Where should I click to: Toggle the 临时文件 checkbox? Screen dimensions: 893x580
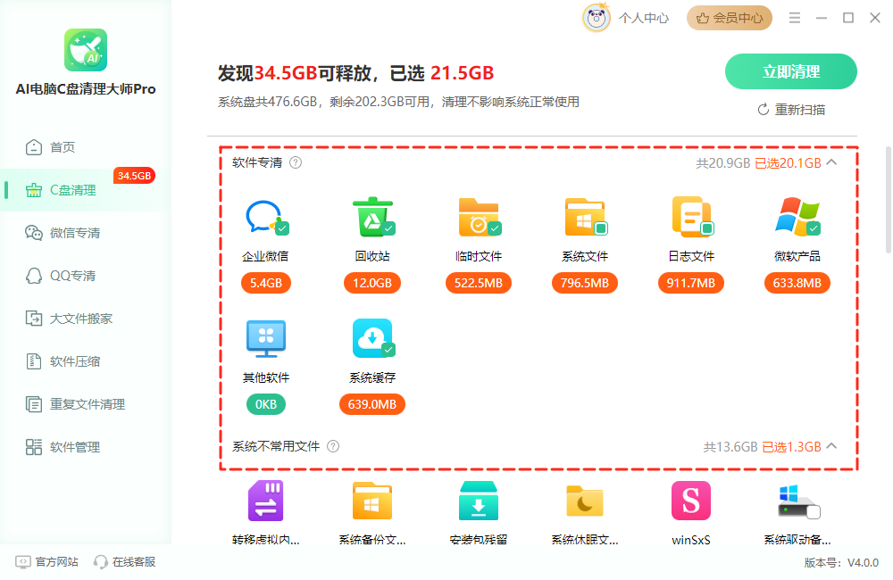point(495,228)
